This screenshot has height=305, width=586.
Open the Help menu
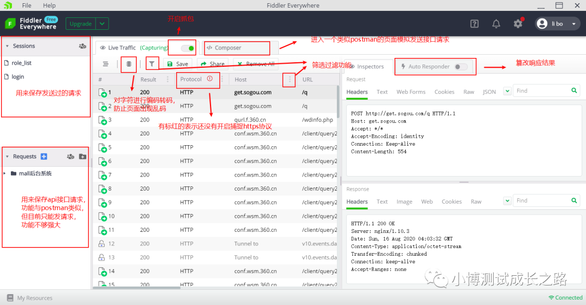[x=49, y=5]
